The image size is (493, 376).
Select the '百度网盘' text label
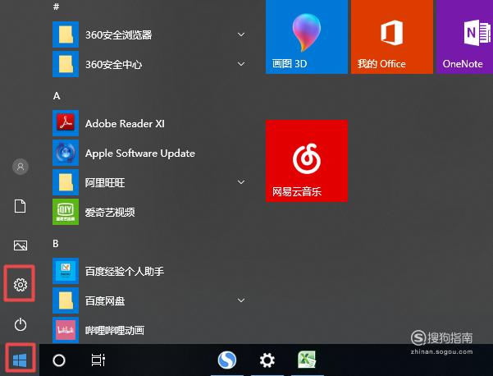105,301
